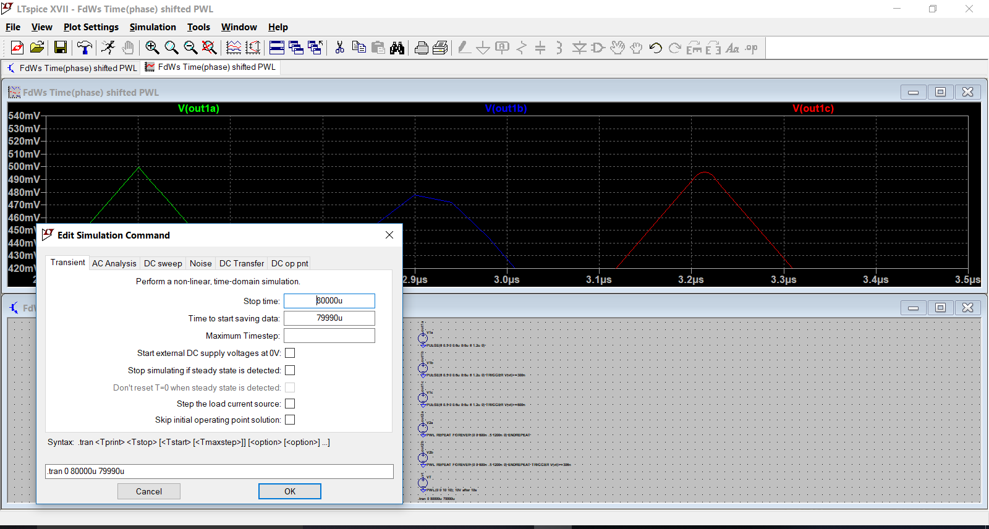Click the Autorange axes icon

click(x=253, y=48)
